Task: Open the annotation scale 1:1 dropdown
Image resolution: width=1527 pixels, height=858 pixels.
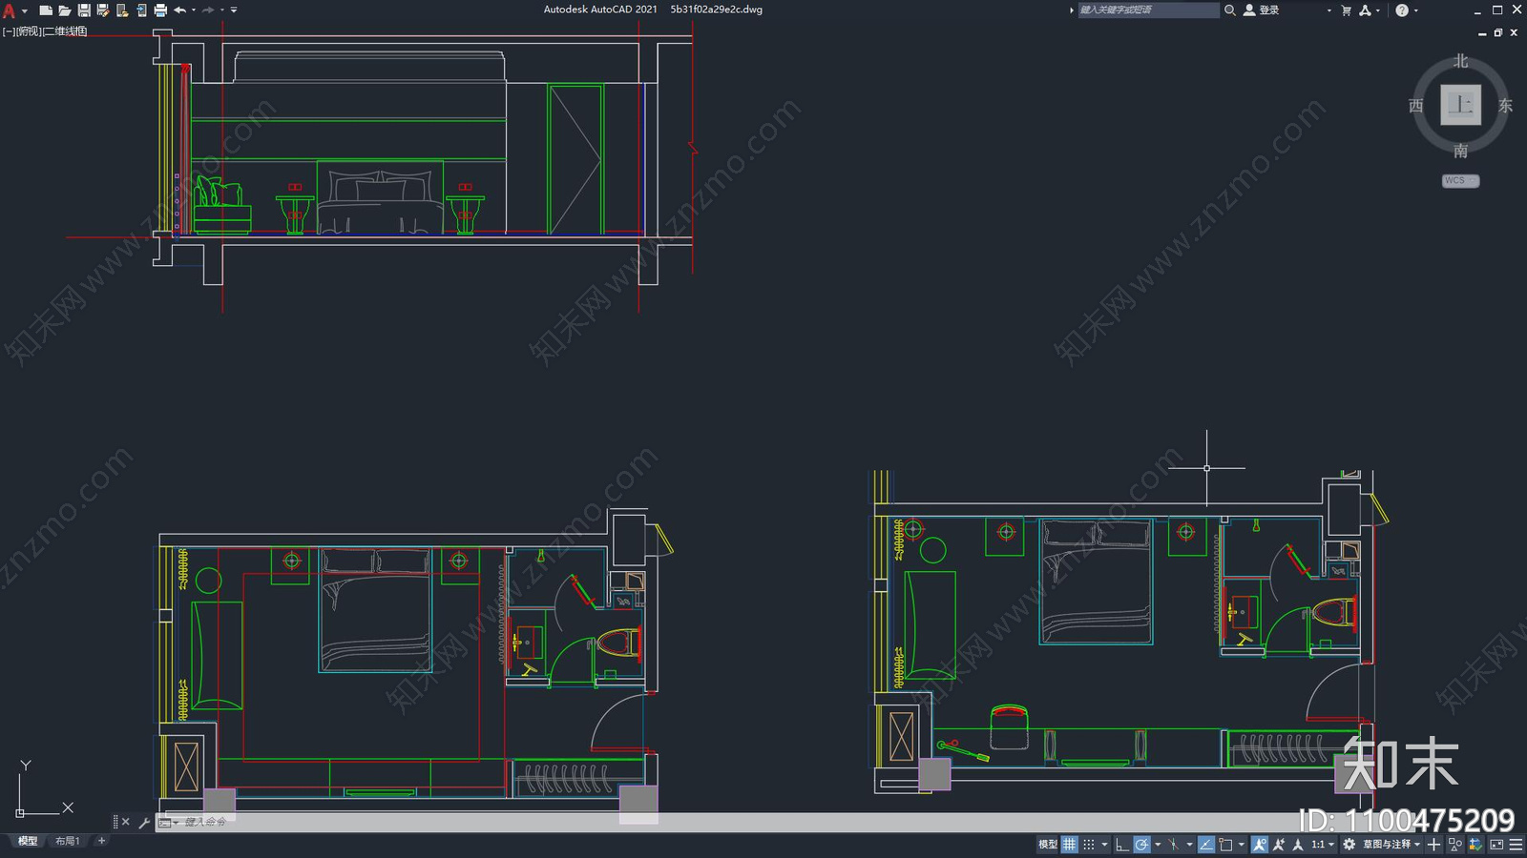Action: [1322, 844]
